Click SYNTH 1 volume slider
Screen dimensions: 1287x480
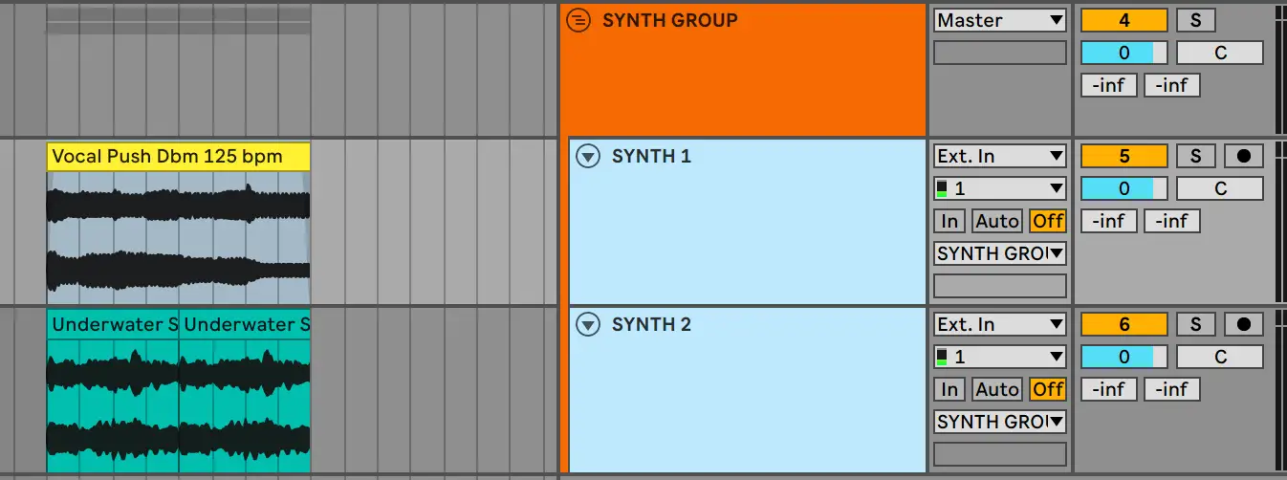[1123, 188]
